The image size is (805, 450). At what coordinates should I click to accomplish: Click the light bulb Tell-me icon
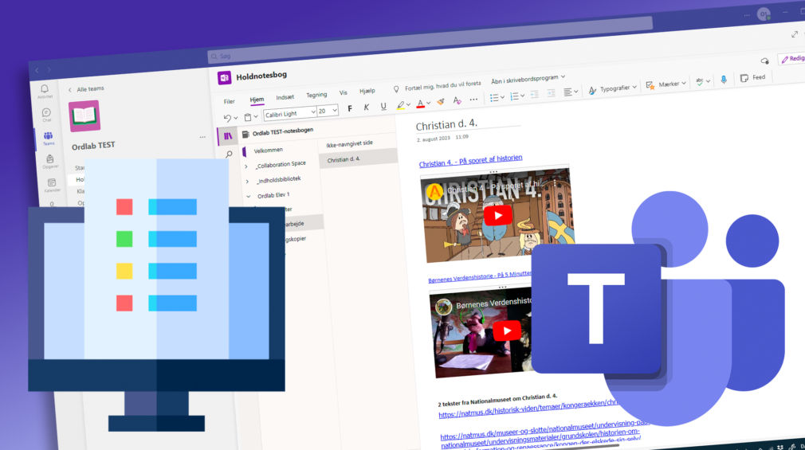[x=396, y=89]
